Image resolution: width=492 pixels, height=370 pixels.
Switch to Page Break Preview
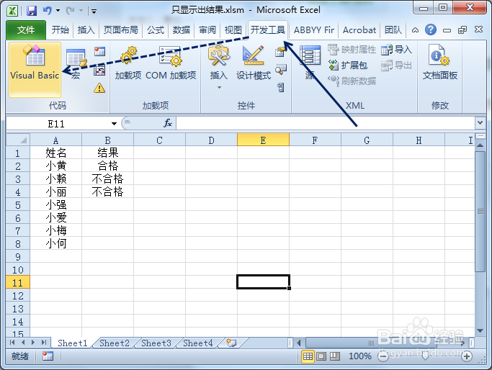pyautogui.click(x=334, y=356)
